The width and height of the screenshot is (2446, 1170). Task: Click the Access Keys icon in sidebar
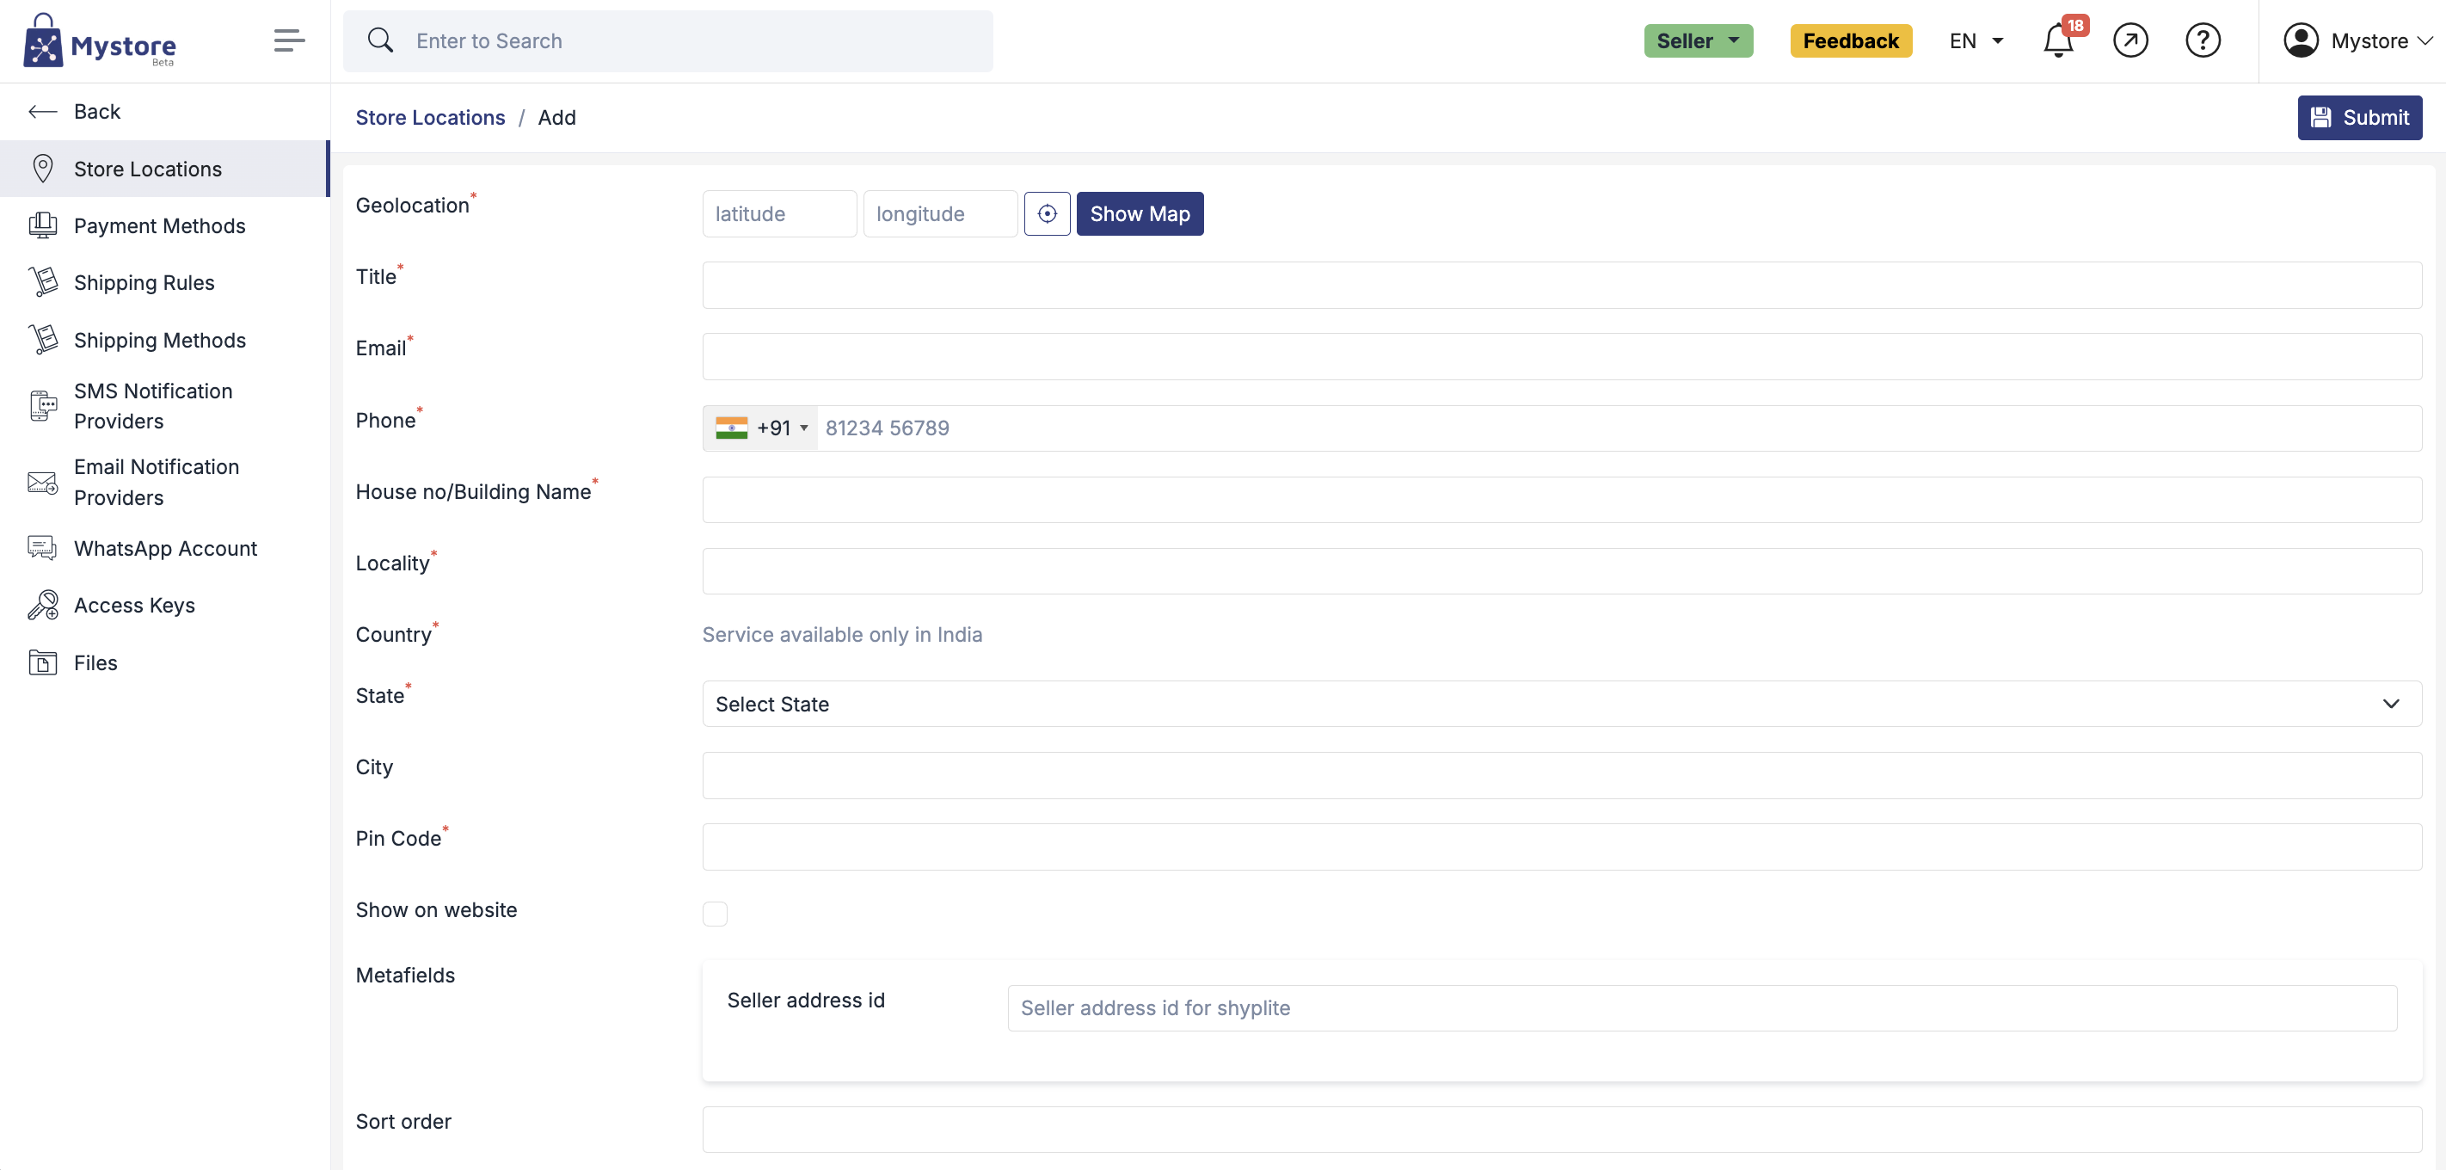point(43,605)
